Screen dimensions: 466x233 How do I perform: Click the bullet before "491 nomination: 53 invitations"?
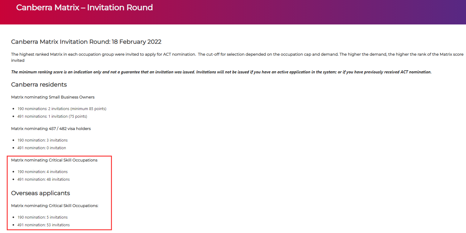[x=14, y=225]
